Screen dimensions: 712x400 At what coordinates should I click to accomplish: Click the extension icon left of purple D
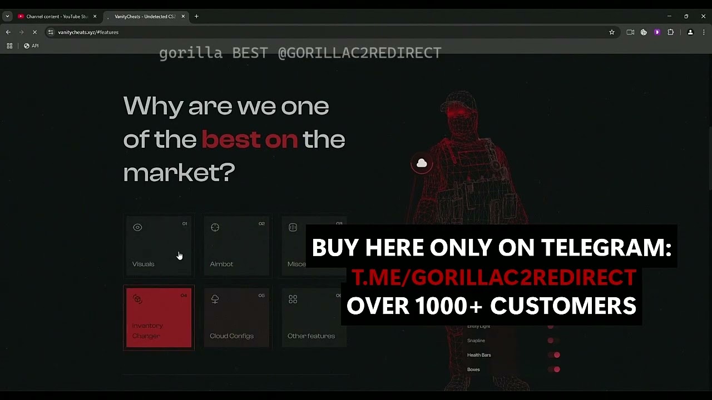(644, 32)
